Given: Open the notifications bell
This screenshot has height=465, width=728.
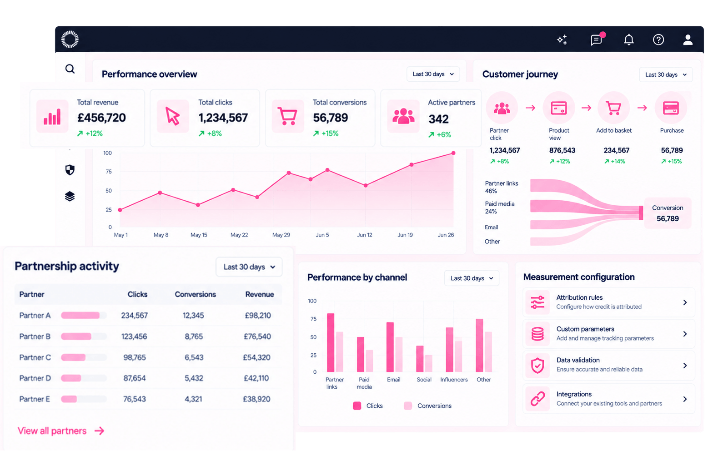Looking at the screenshot, I should (x=629, y=40).
